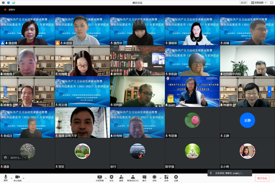Expand the arrow next to Share Screen
The image size is (275, 183).
[106, 178]
